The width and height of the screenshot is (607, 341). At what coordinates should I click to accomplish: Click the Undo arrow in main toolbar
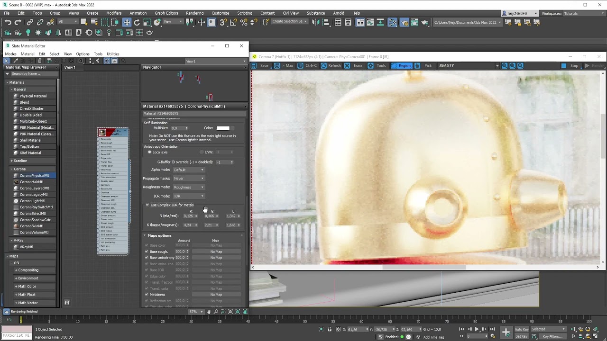(8, 22)
